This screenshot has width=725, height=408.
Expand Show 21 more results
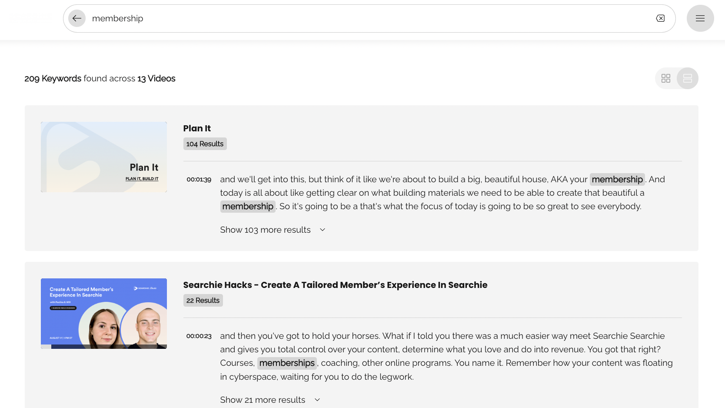[x=270, y=400]
